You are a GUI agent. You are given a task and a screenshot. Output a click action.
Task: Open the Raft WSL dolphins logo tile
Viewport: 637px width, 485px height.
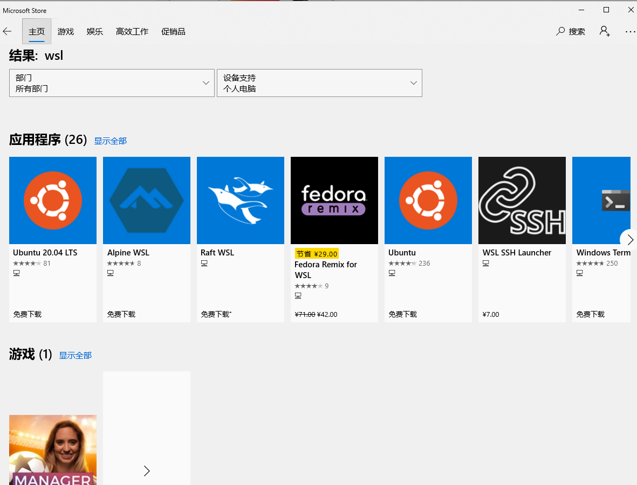click(241, 200)
